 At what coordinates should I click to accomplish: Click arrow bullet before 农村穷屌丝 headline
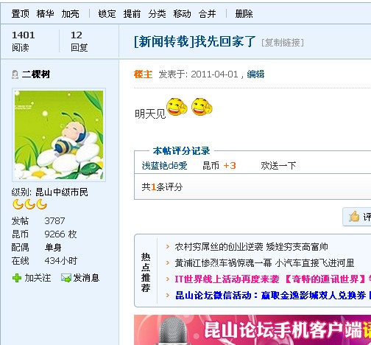(168, 247)
